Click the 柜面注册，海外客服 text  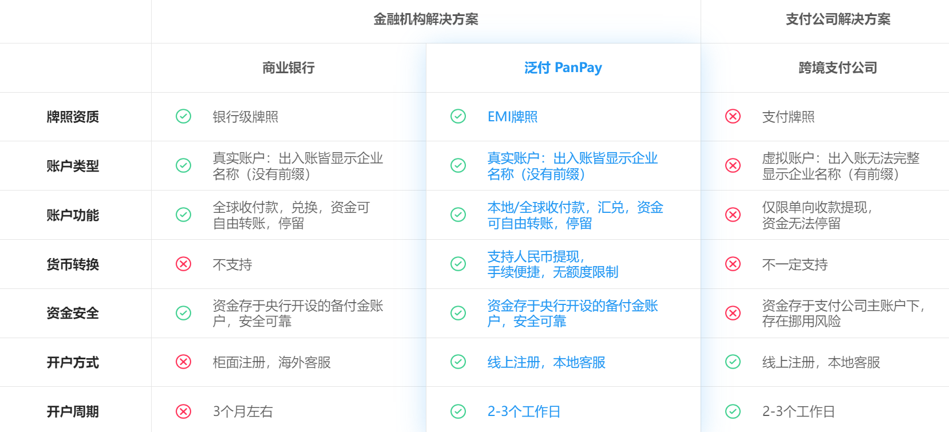tap(272, 362)
